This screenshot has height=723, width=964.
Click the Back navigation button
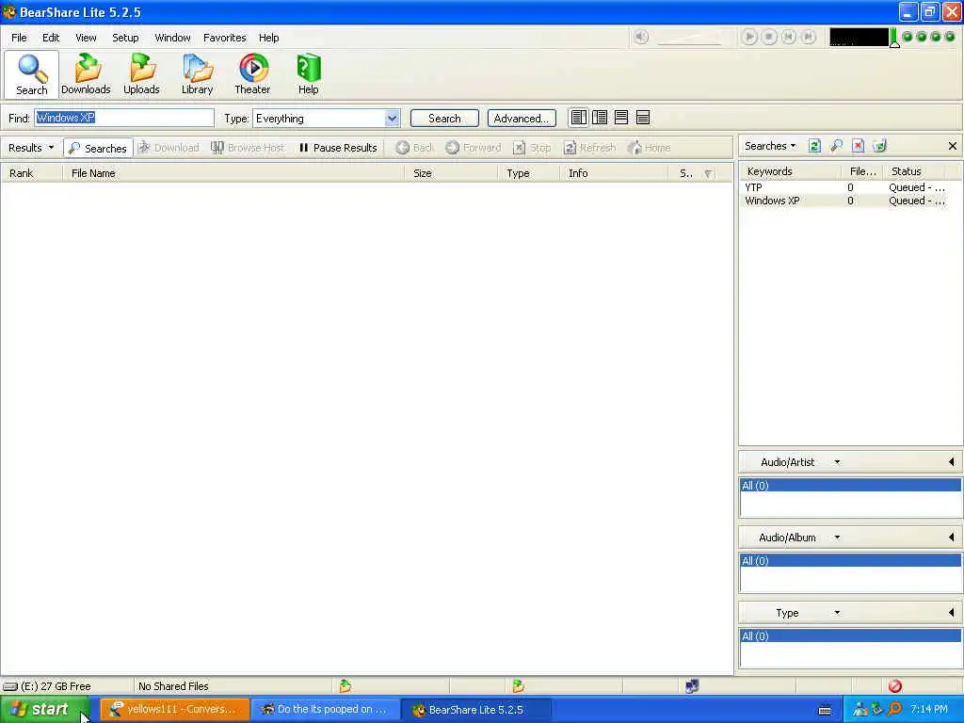click(414, 148)
